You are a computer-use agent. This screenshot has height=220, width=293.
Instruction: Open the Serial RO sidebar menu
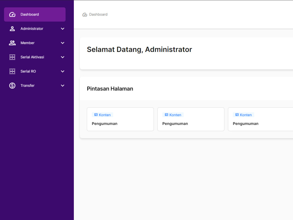[35, 71]
